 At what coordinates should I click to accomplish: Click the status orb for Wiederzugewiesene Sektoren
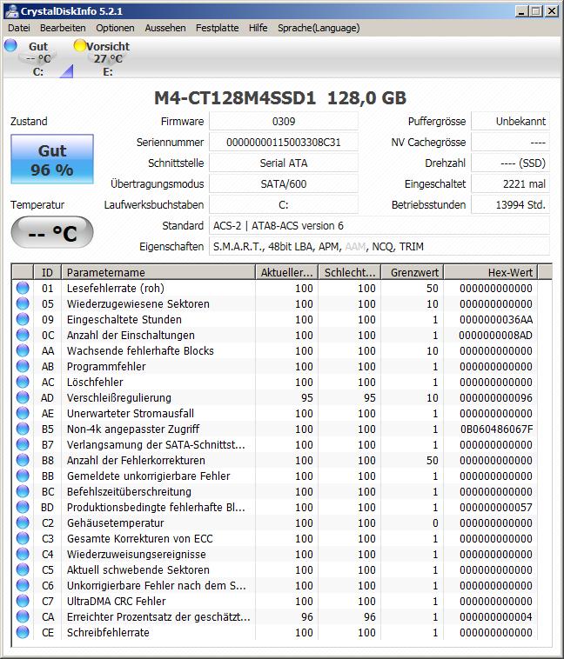pos(23,303)
